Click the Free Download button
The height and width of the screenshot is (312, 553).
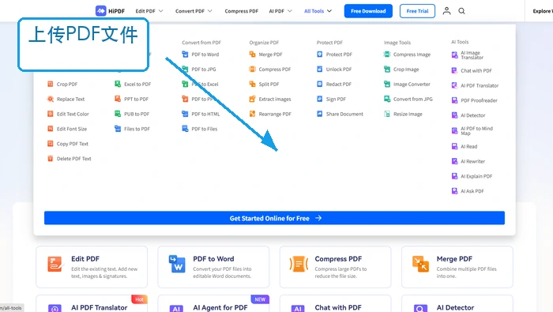coord(368,11)
